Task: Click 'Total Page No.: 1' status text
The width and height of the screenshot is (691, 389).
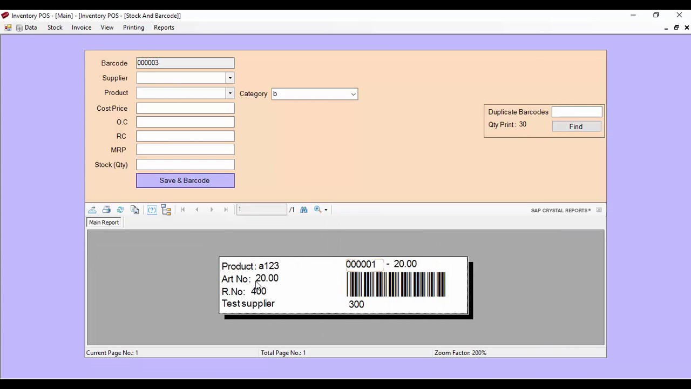Action: [x=283, y=353]
